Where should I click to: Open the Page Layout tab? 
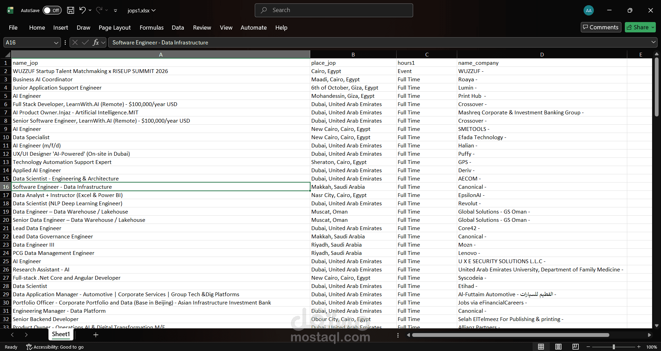pos(115,28)
